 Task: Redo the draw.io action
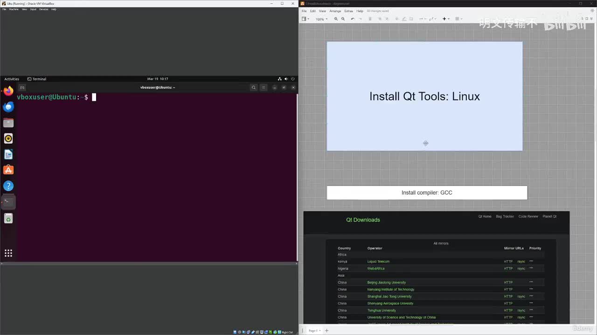point(360,19)
